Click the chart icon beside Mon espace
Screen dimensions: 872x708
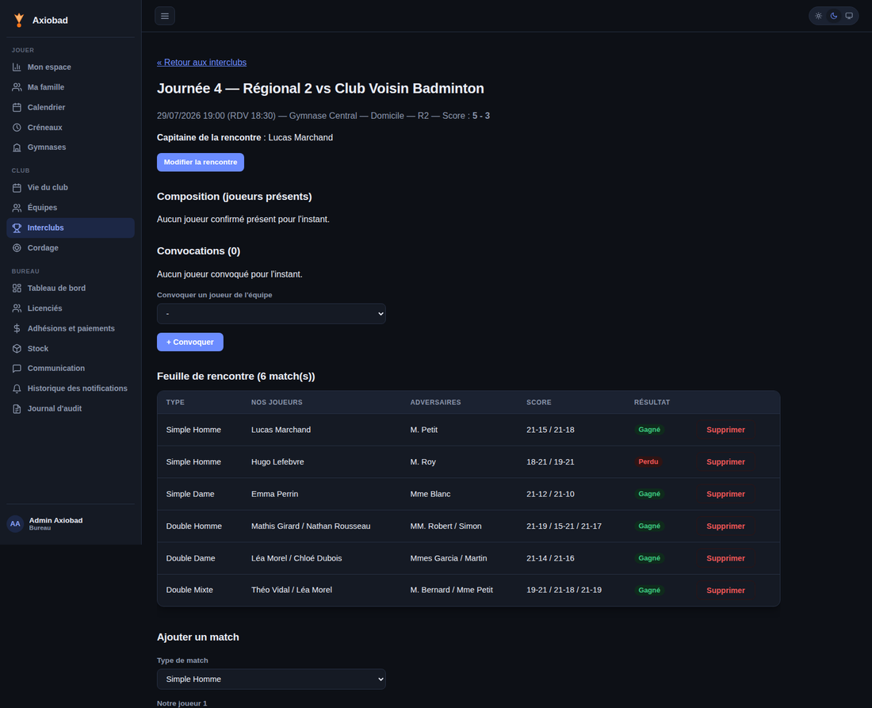tap(17, 67)
